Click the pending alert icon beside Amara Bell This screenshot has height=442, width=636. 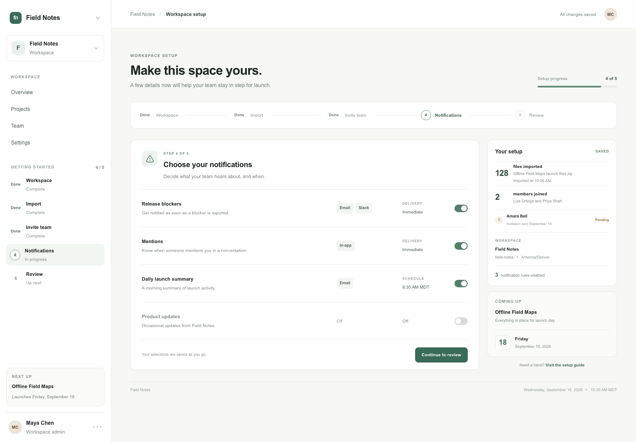click(x=499, y=220)
